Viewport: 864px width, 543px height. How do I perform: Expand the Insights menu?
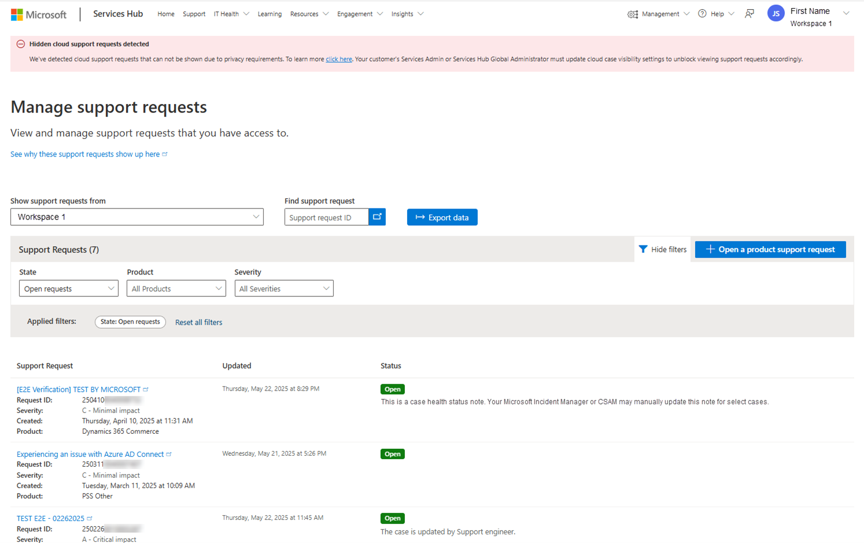[407, 14]
